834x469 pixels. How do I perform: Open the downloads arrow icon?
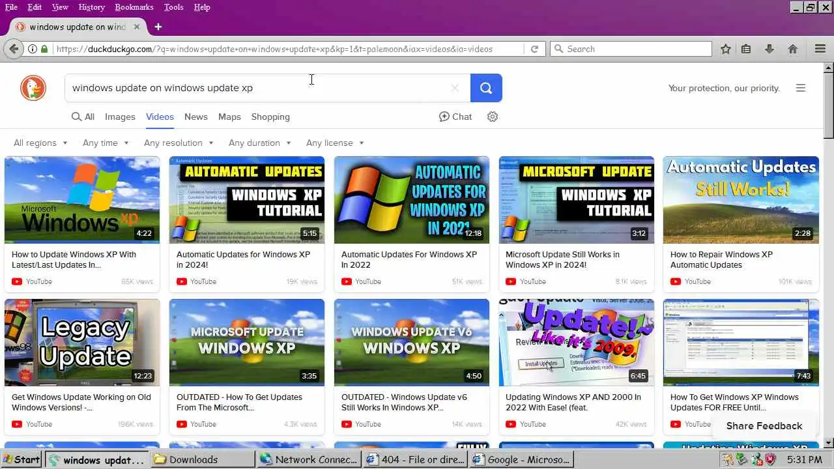(769, 49)
